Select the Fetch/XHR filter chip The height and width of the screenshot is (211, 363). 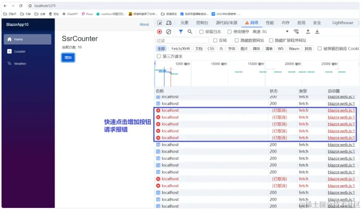(x=181, y=49)
